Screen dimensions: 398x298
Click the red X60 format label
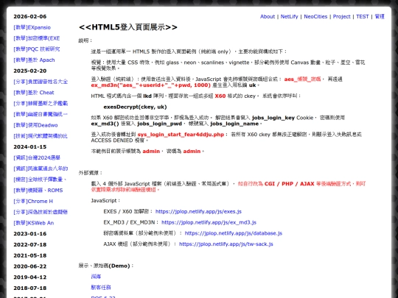[x=220, y=96]
